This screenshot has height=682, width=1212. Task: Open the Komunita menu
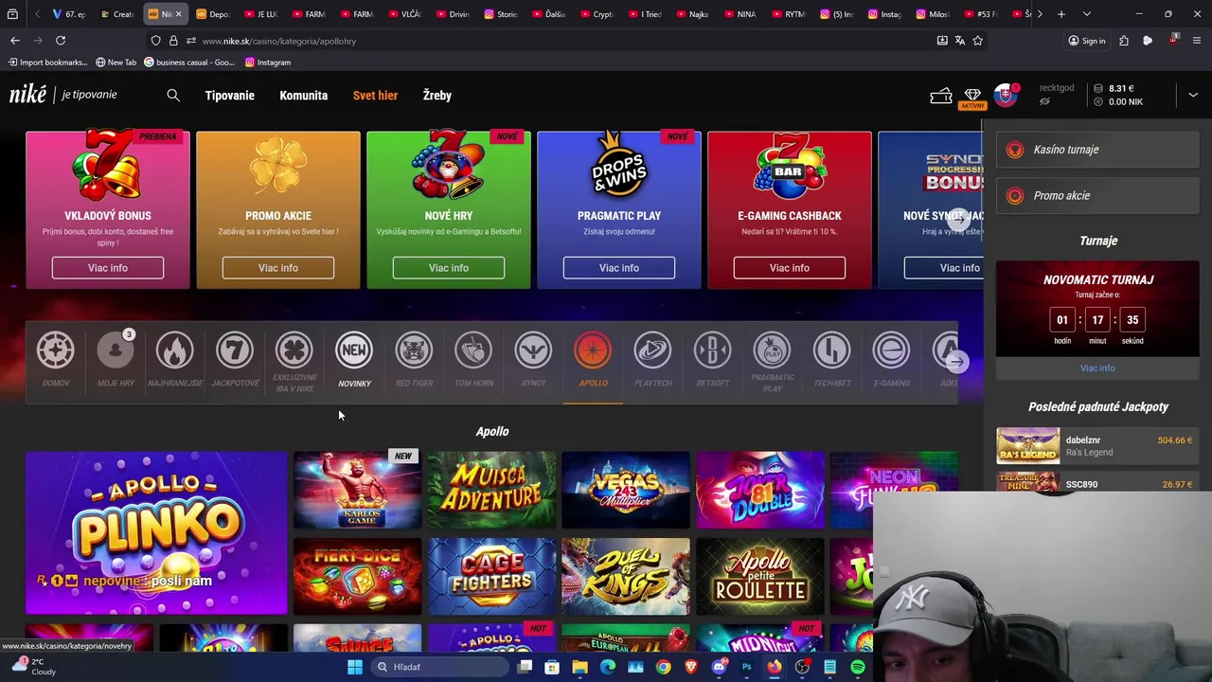pos(304,96)
